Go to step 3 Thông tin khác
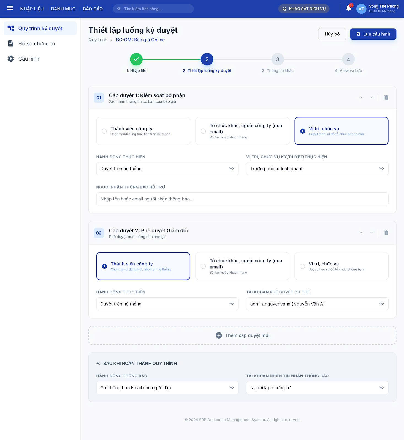 278,60
